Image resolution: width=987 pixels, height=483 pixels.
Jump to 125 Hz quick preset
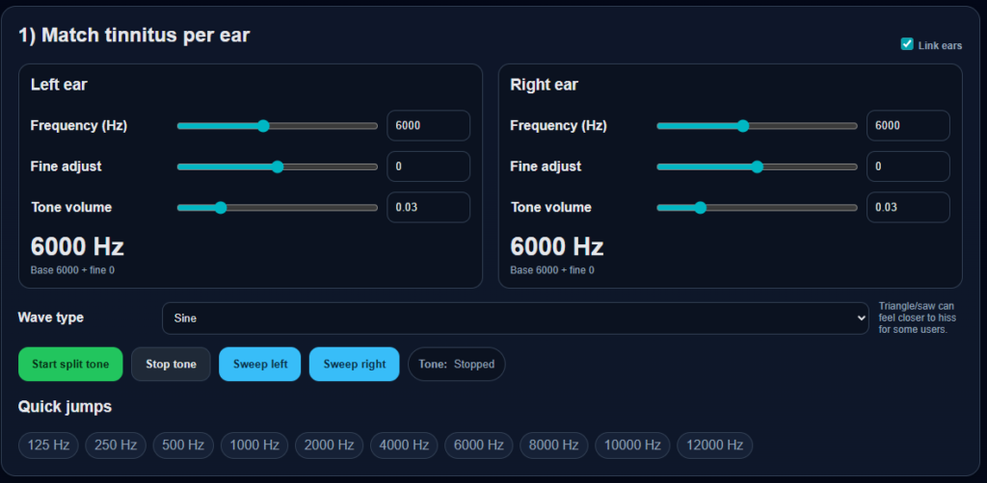click(48, 445)
